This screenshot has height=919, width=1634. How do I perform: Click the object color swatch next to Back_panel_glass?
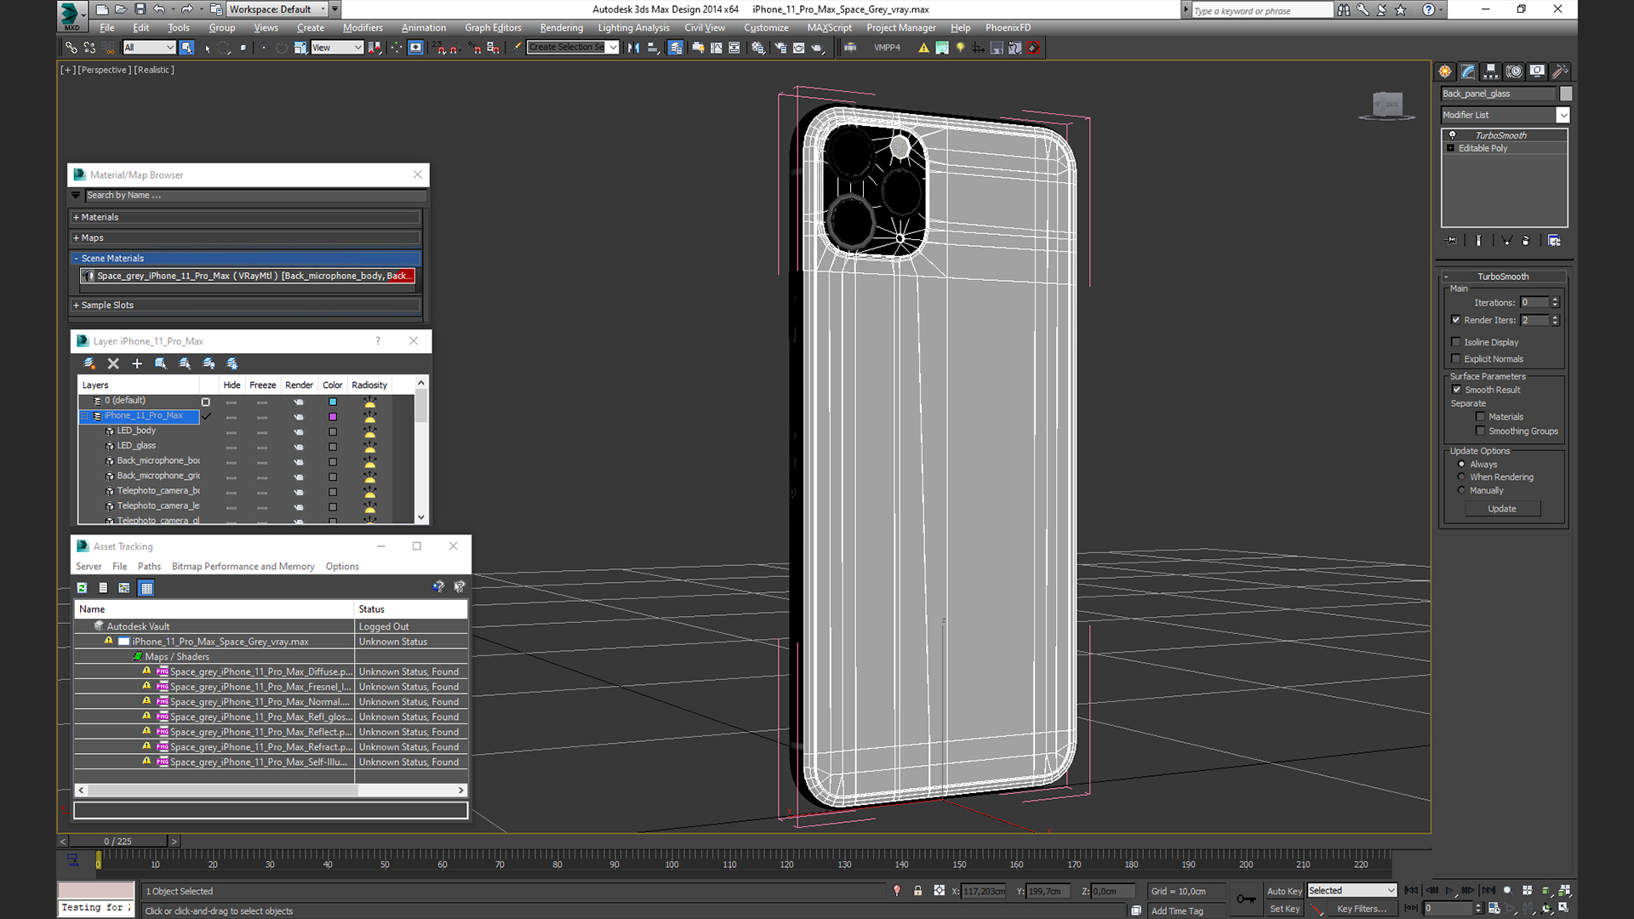click(1565, 94)
